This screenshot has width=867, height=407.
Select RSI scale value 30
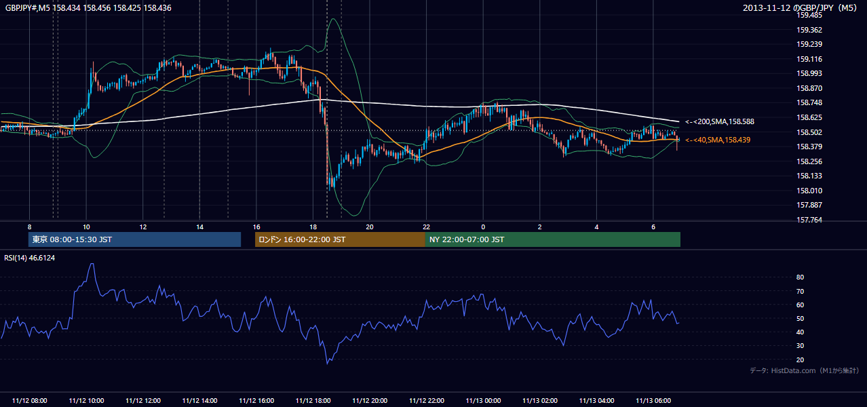point(800,346)
